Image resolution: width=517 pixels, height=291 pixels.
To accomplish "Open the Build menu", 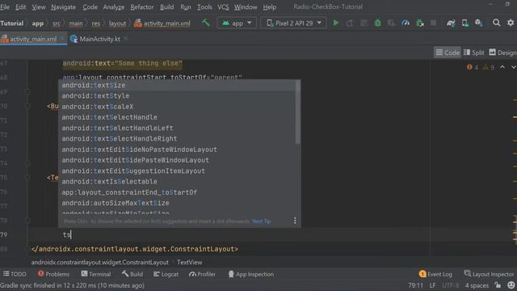I will (x=167, y=7).
